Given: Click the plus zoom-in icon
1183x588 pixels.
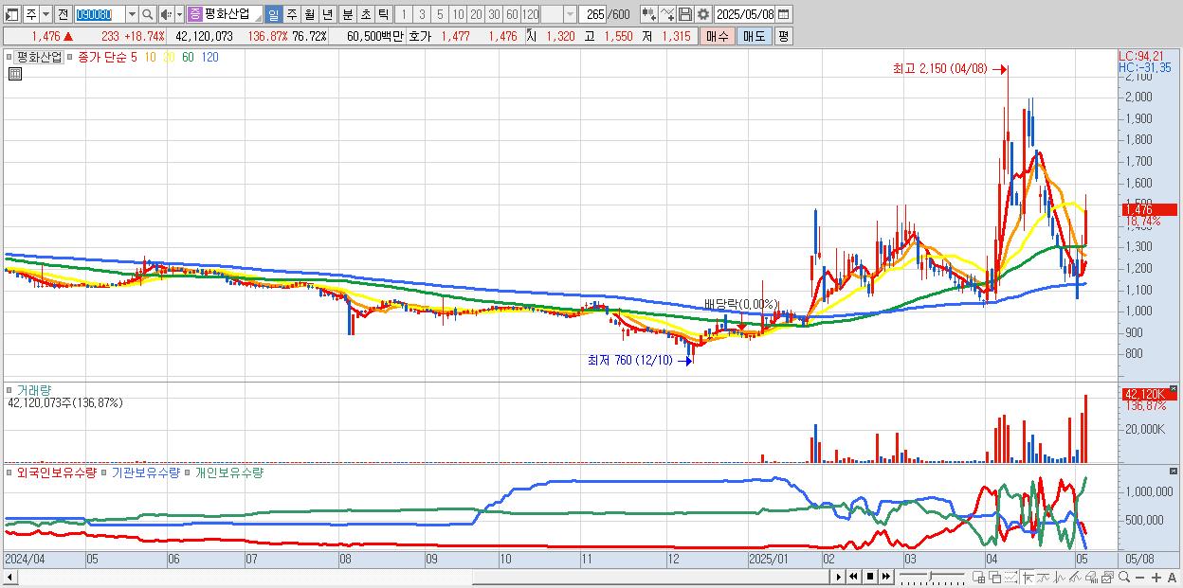Looking at the screenshot, I should pos(1156,577).
